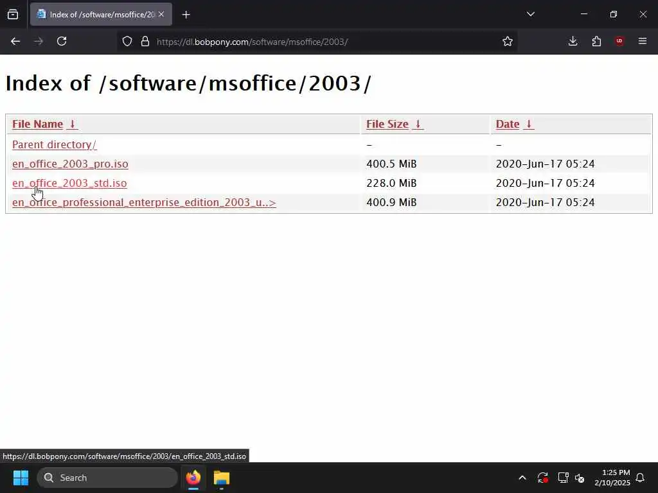Open the Parent directory/ link
658x493 pixels.
54,144
